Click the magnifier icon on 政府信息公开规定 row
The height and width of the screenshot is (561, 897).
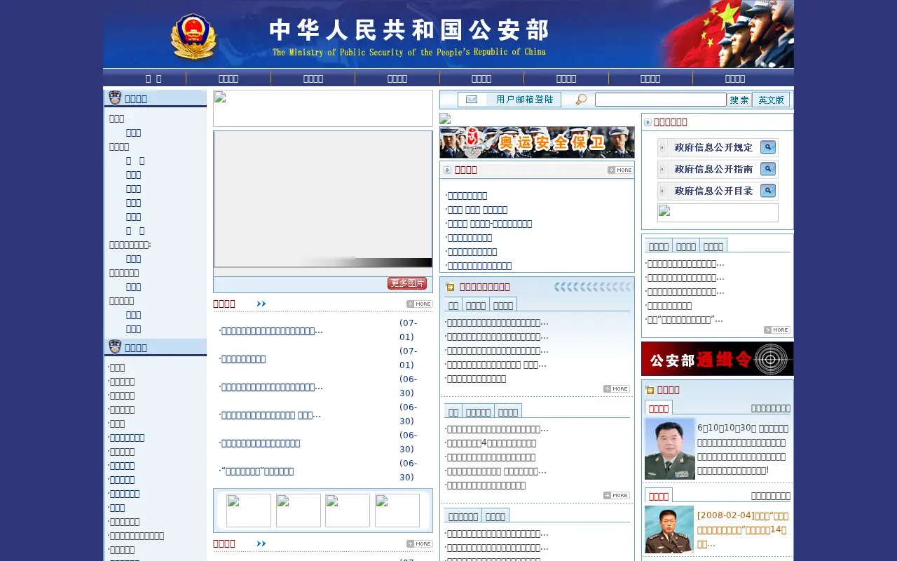tap(768, 147)
